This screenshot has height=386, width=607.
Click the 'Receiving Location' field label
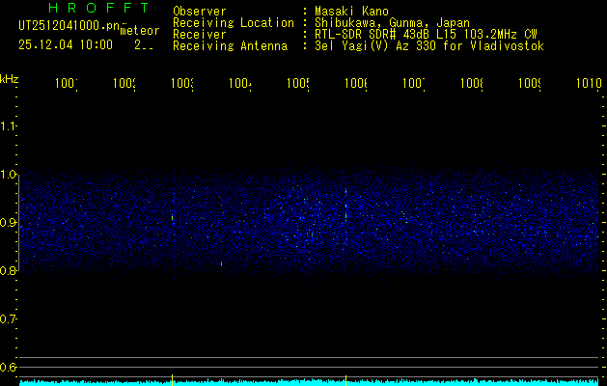(x=233, y=23)
